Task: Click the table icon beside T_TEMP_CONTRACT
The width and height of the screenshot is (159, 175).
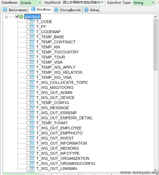Action: tap(32, 42)
